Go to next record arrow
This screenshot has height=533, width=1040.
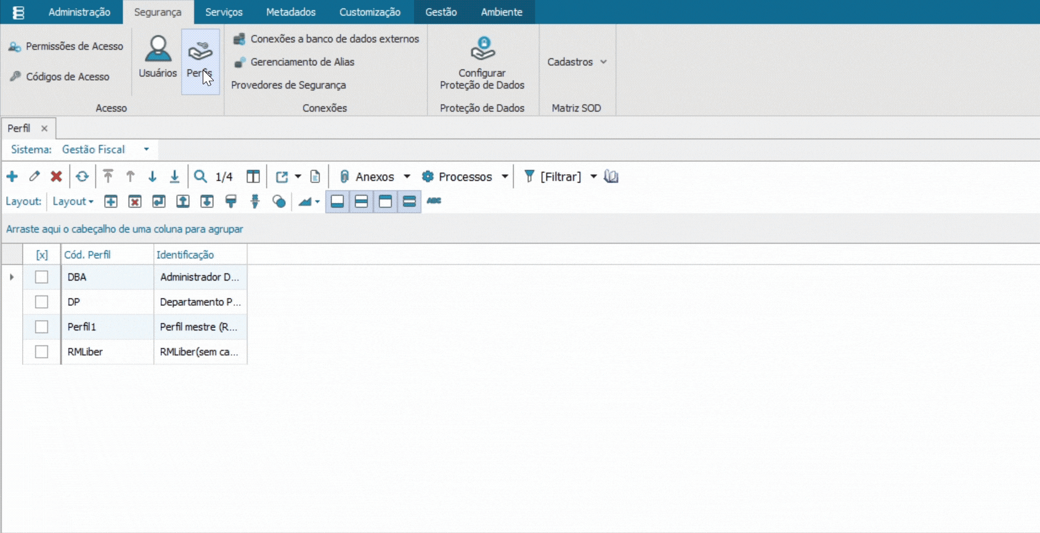[x=152, y=177]
